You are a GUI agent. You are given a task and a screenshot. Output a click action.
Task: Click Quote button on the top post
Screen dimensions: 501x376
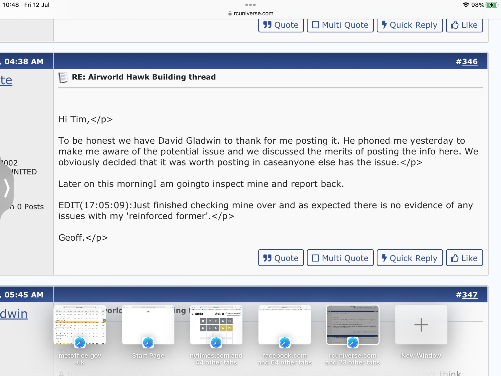click(281, 25)
